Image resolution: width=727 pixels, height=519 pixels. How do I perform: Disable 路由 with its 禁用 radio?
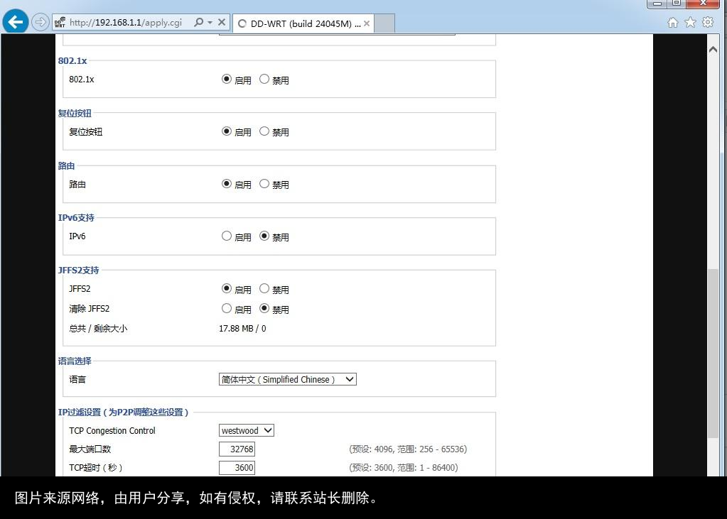click(x=264, y=184)
